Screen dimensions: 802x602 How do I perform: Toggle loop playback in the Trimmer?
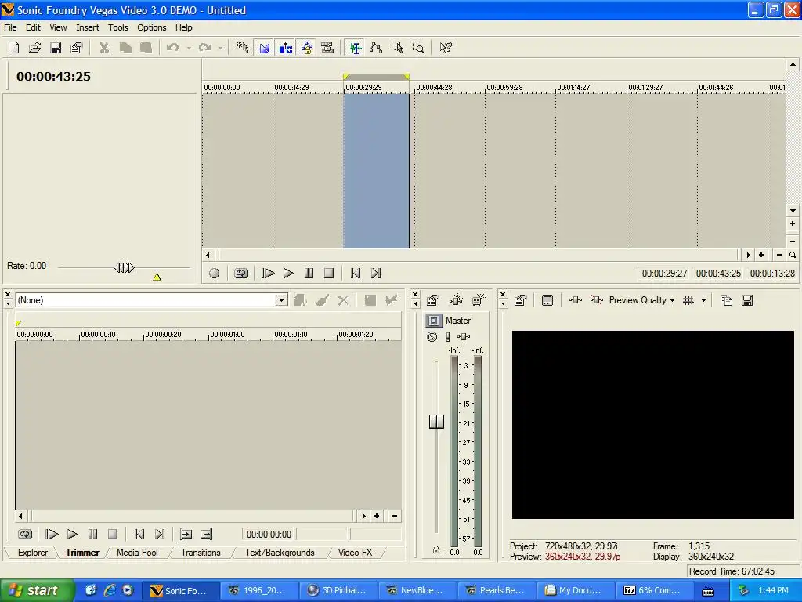tap(24, 535)
